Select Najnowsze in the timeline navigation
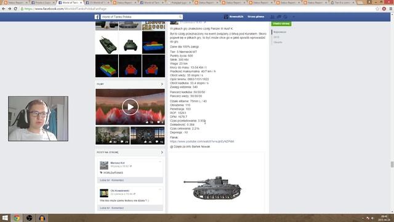Viewport: 394px width, 222px height. click(279, 32)
